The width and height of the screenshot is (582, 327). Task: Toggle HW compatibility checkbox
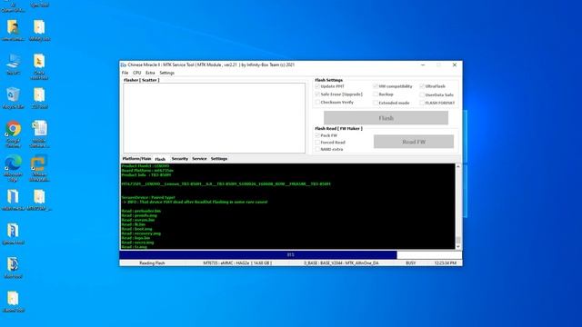pos(376,86)
